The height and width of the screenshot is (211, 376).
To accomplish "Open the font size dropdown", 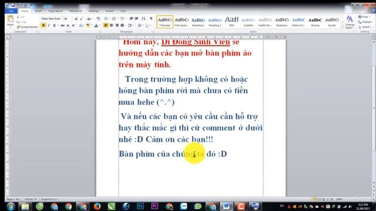I will (x=72, y=19).
